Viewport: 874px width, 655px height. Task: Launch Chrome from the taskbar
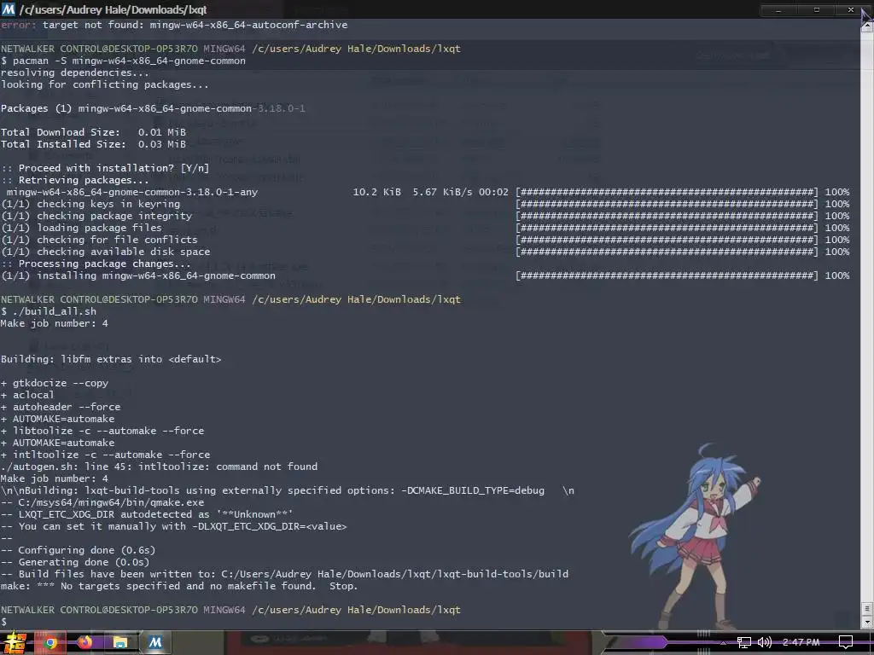pyautogui.click(x=50, y=643)
